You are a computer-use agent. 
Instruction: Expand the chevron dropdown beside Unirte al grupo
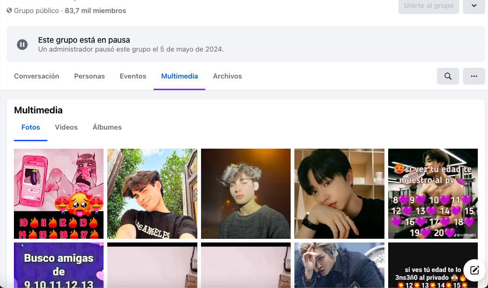pos(474,6)
